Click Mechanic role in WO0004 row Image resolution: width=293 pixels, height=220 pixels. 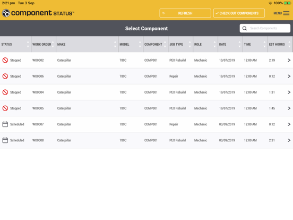[x=201, y=92]
